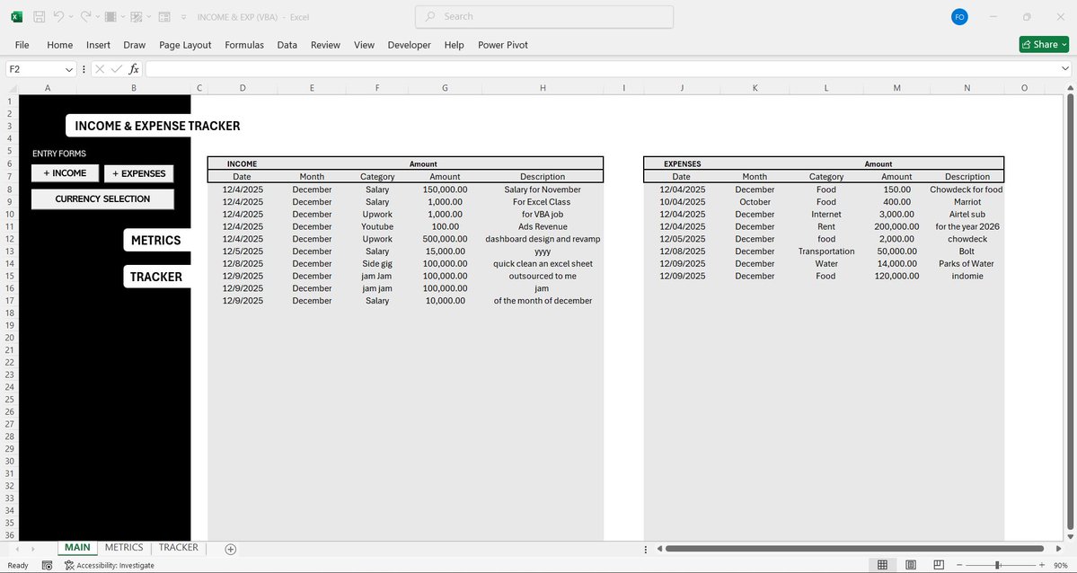Click the zoom out minus icon

[959, 565]
